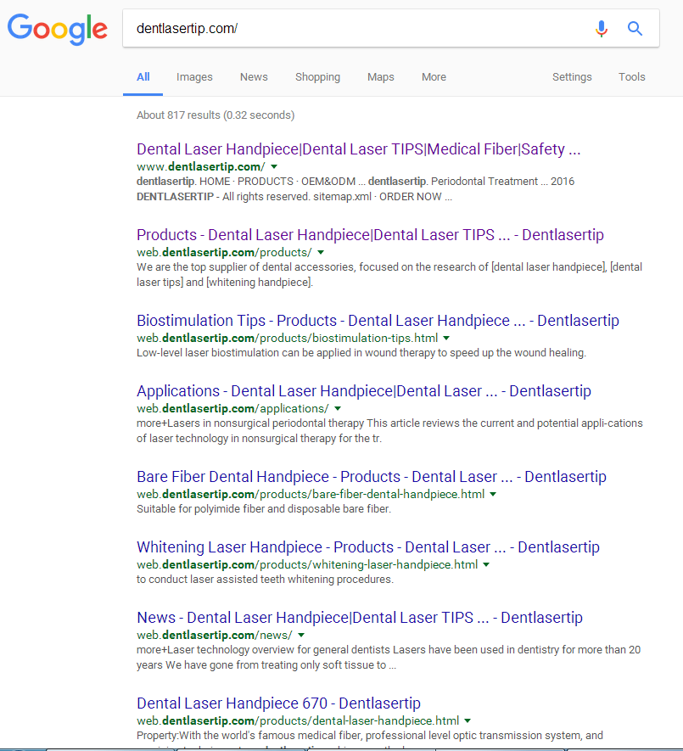Click the 'more+Laser technology overview' snippet
Screen dimensions: 683x751
click(x=389, y=658)
